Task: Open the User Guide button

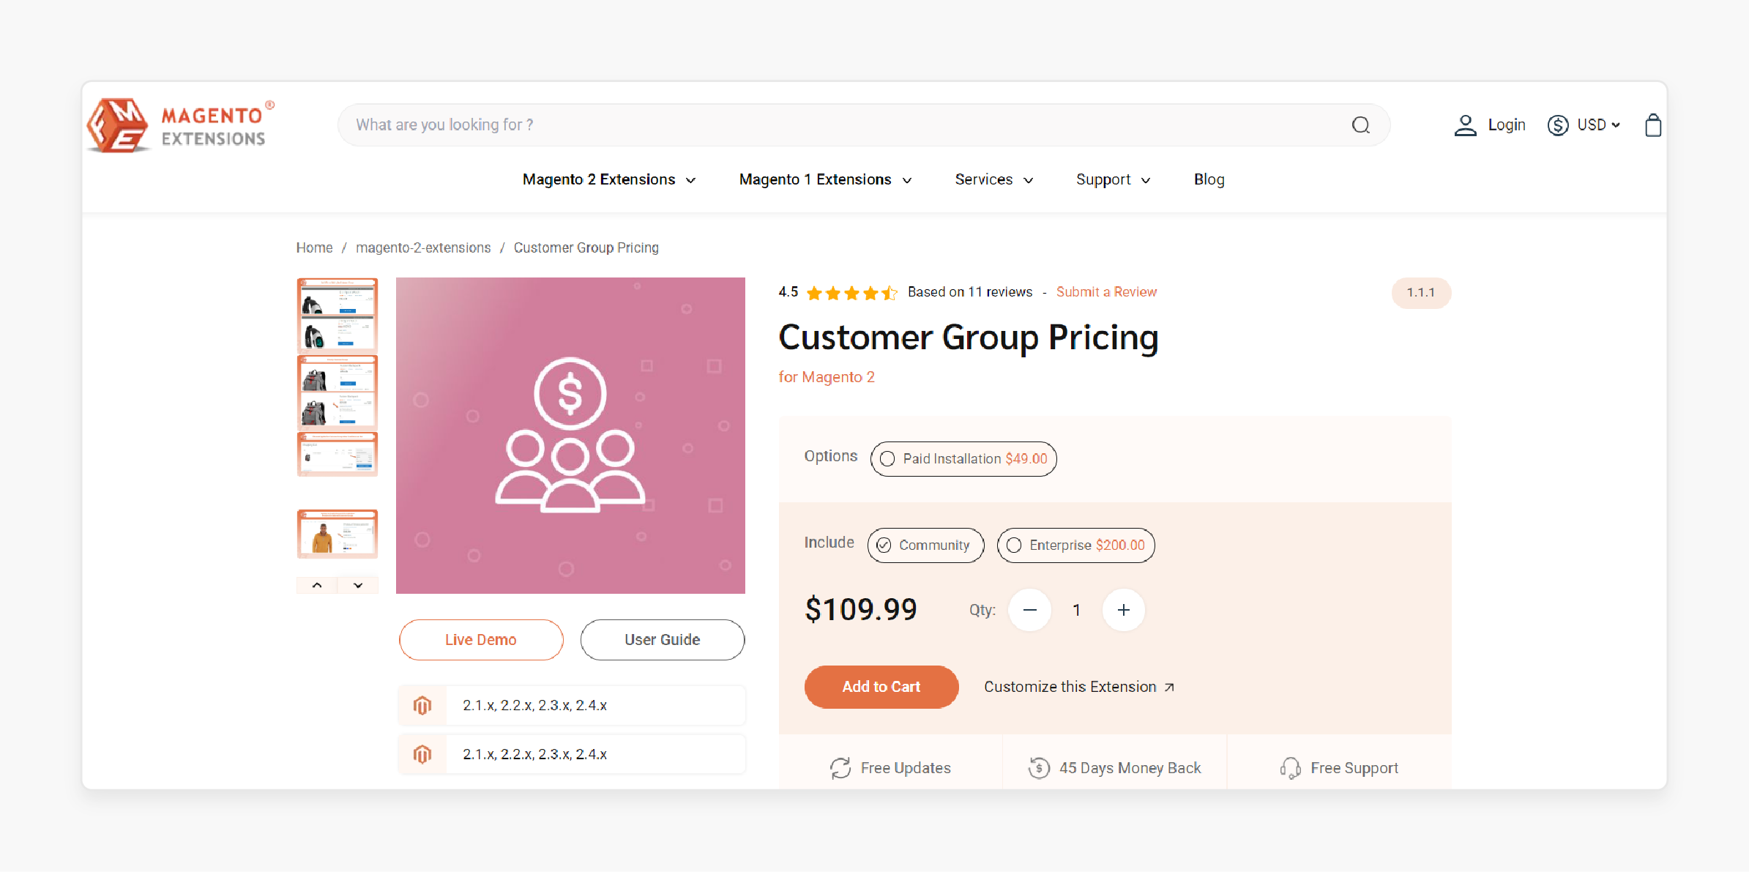Action: pos(663,640)
